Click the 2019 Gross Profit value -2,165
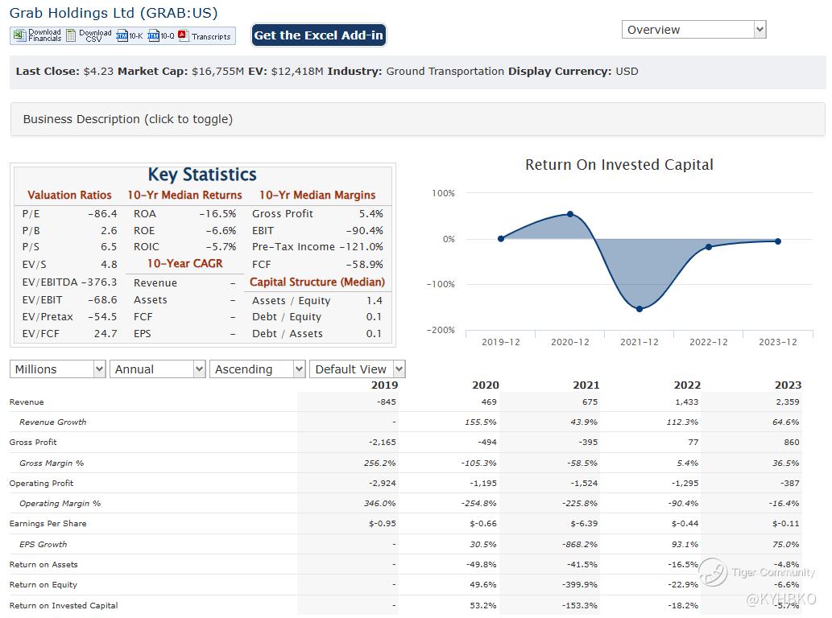 382,442
